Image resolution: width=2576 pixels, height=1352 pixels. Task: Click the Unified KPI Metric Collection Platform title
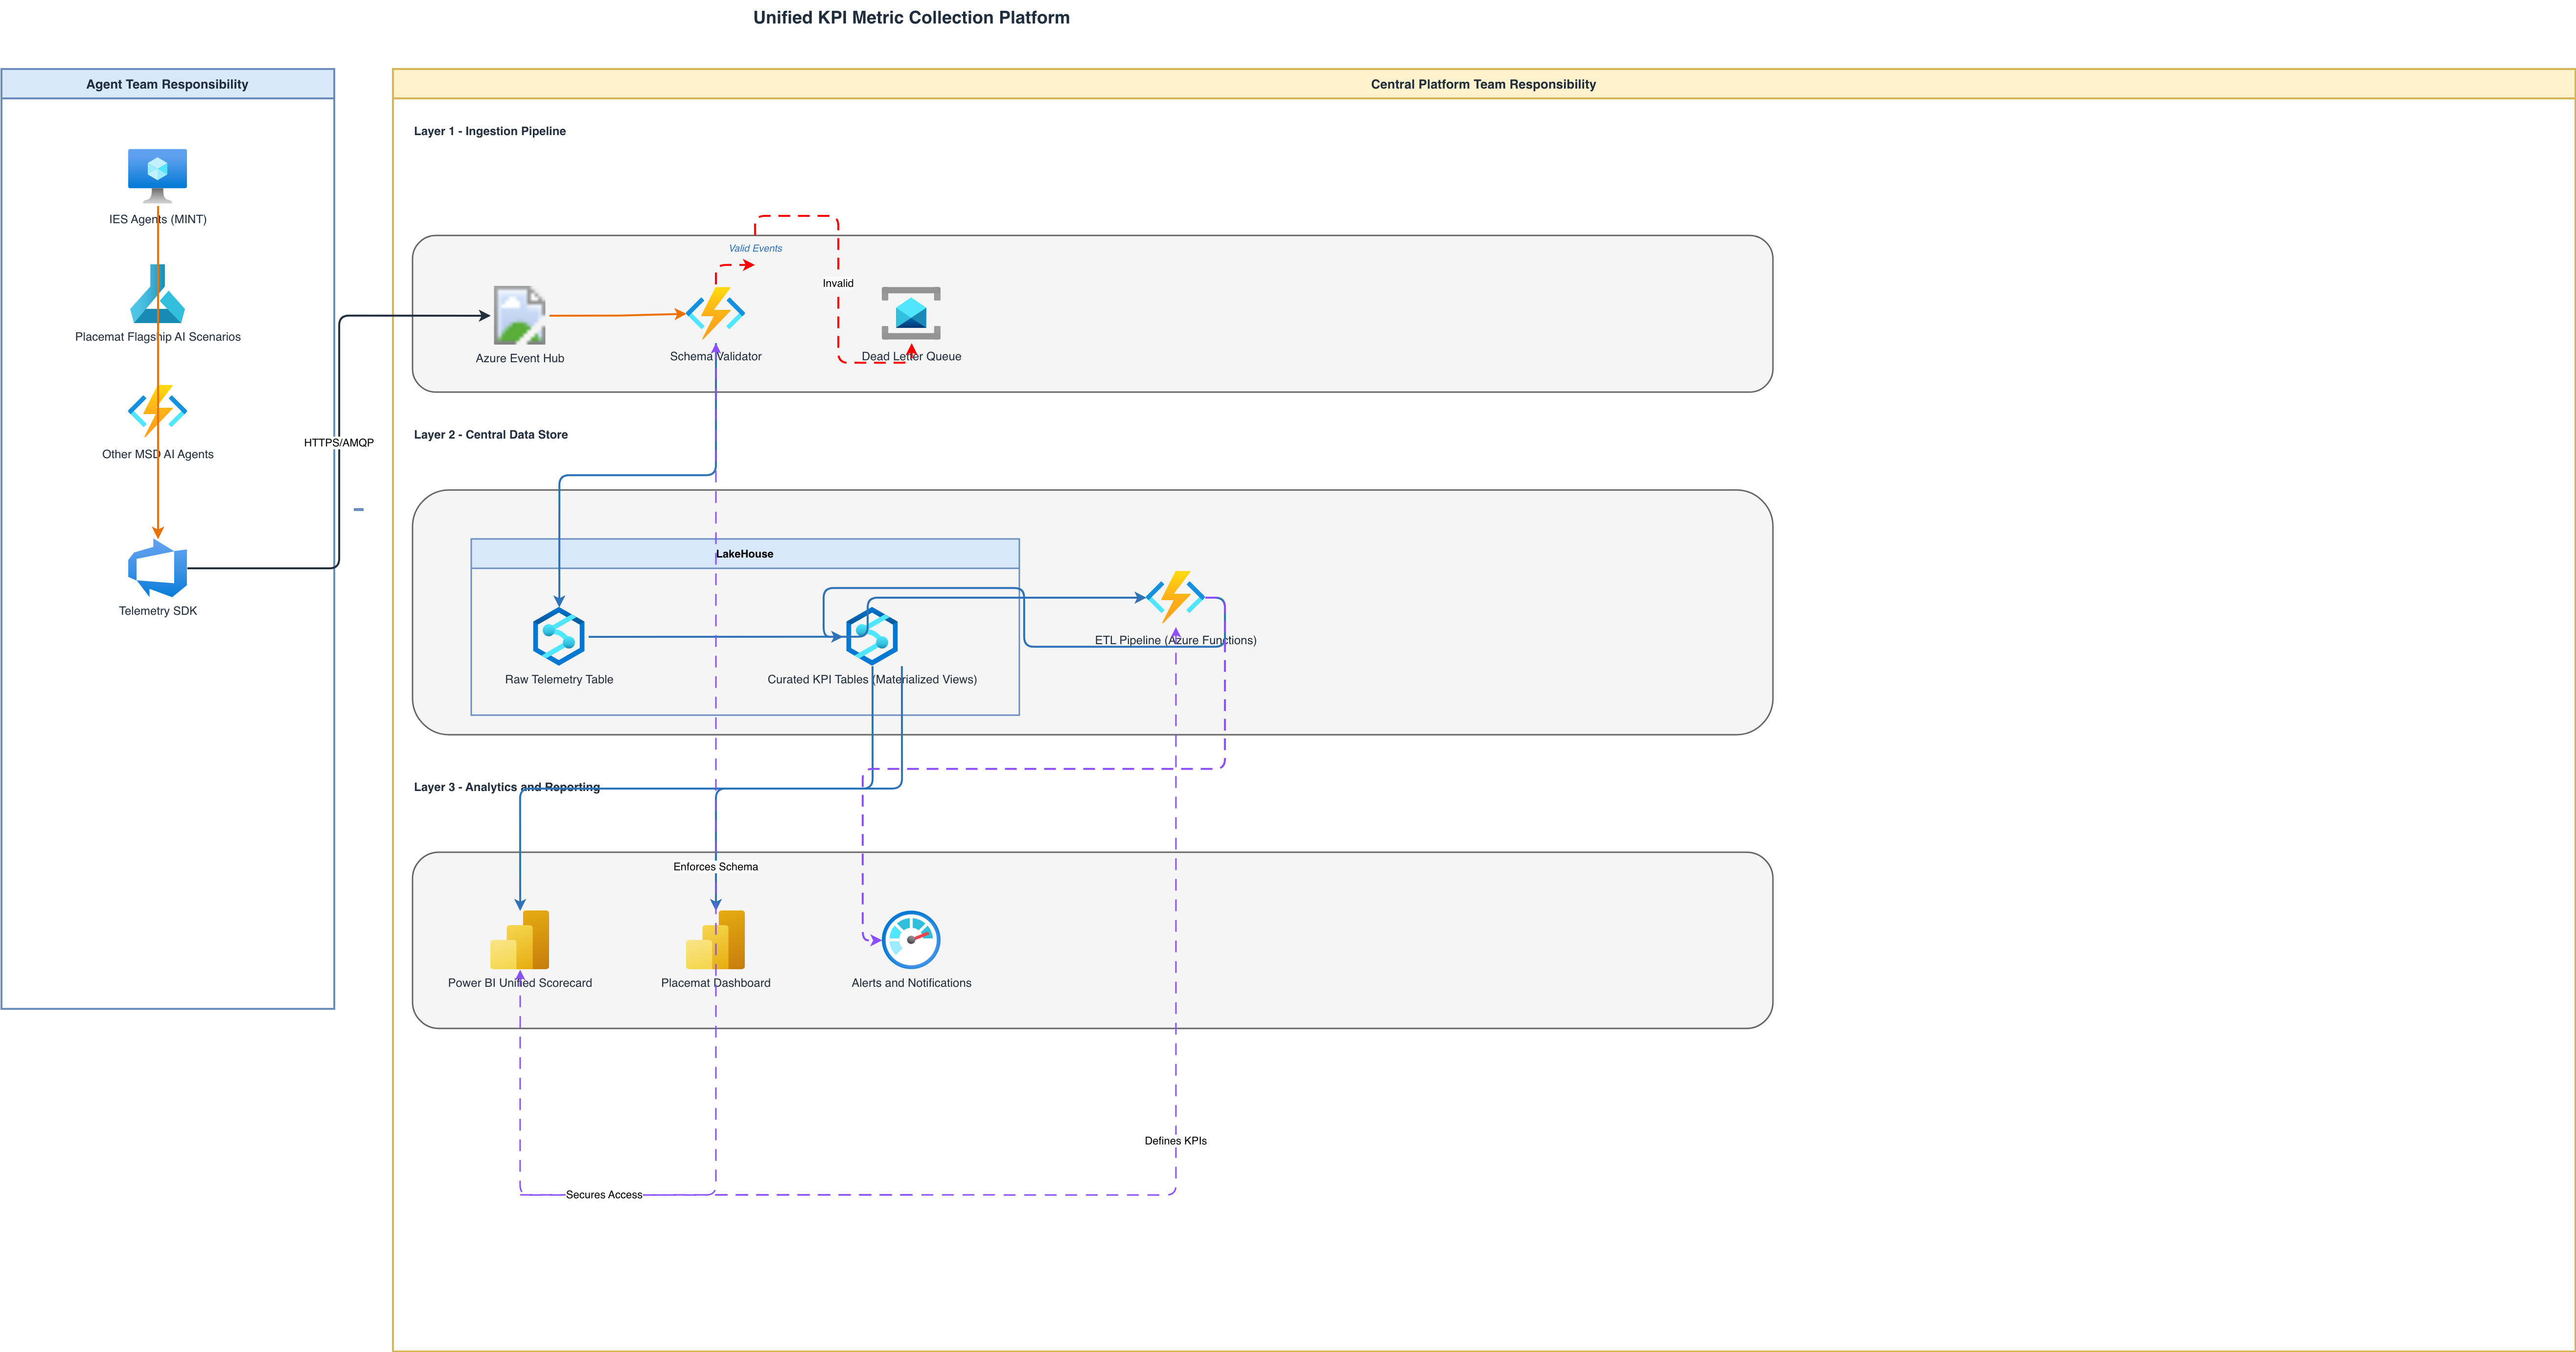coord(911,18)
